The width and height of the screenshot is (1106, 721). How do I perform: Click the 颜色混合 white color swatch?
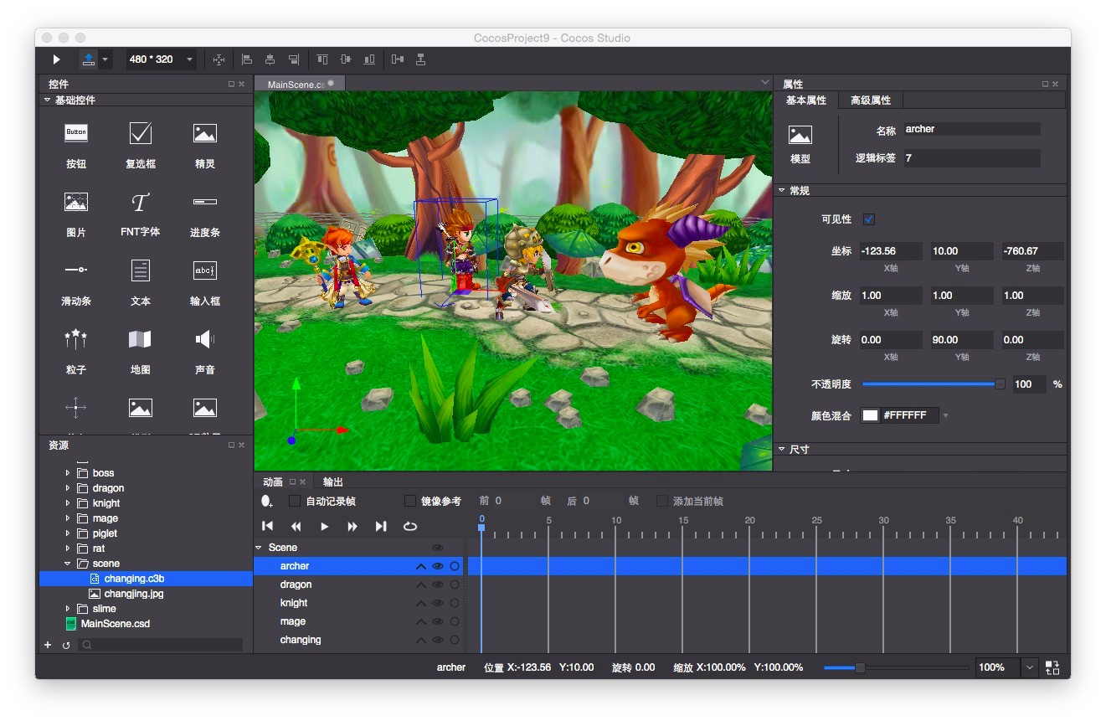(x=871, y=415)
